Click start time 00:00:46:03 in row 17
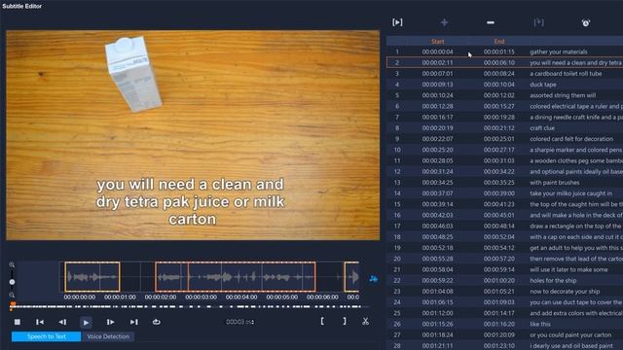623x350 pixels. point(437,226)
